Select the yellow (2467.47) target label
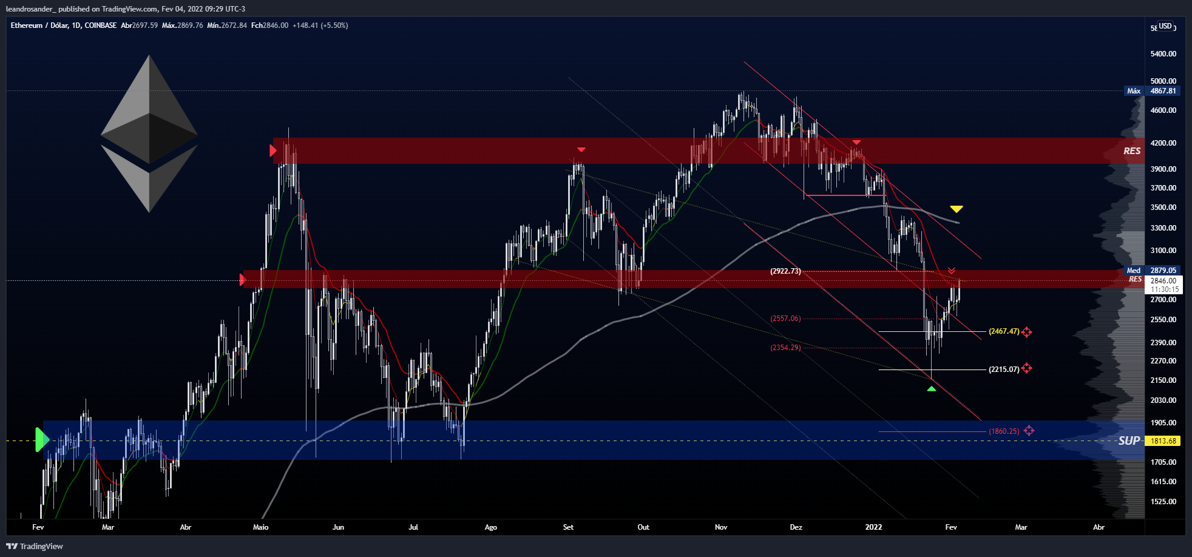 (1004, 331)
